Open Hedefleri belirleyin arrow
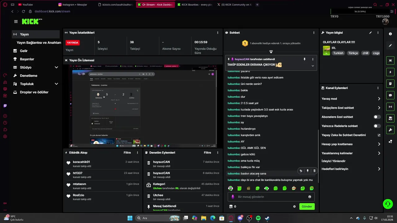Viewport: 397px width, 223px height. pyautogui.click(x=379, y=169)
